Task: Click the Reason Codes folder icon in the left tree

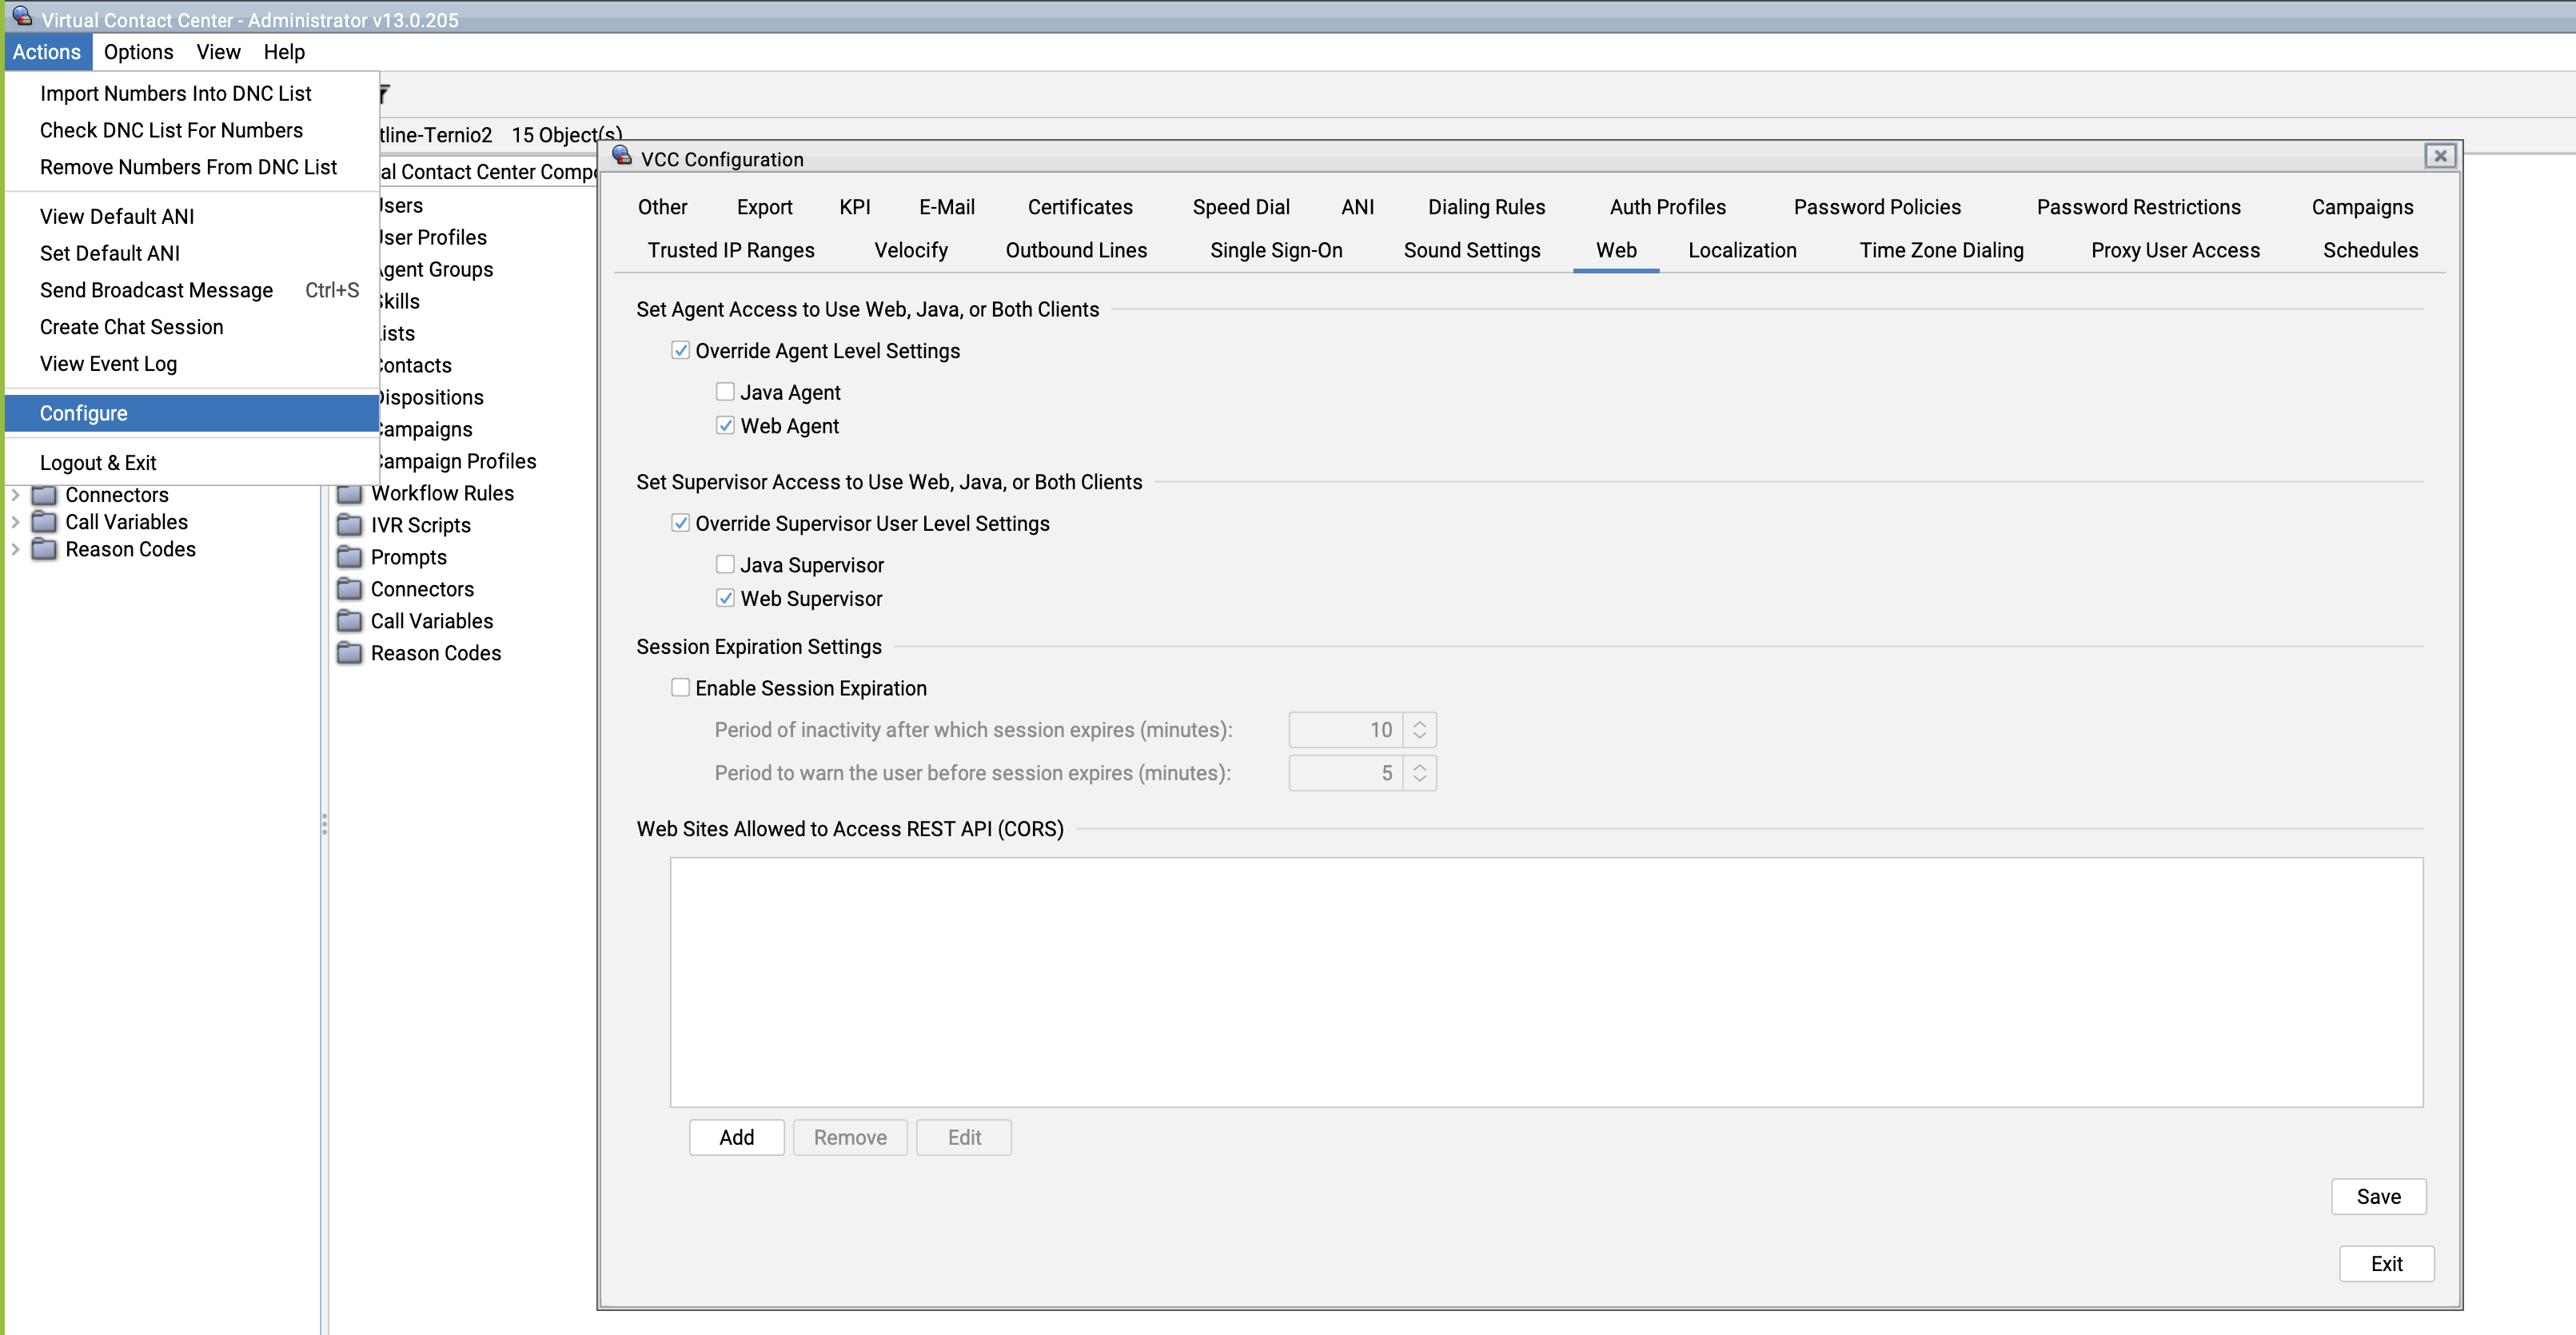Action: click(44, 549)
